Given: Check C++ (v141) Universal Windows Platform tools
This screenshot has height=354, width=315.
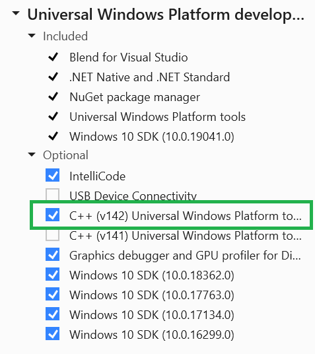Looking at the screenshot, I should coord(52,235).
